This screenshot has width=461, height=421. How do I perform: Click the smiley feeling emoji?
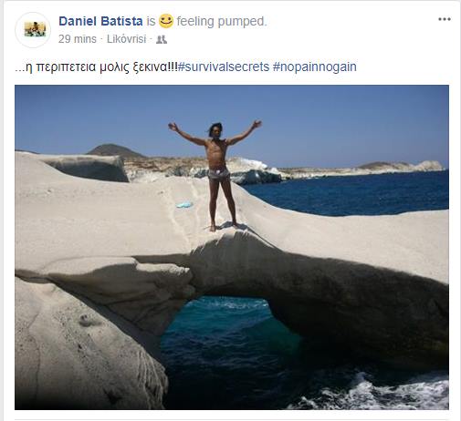coord(166,21)
